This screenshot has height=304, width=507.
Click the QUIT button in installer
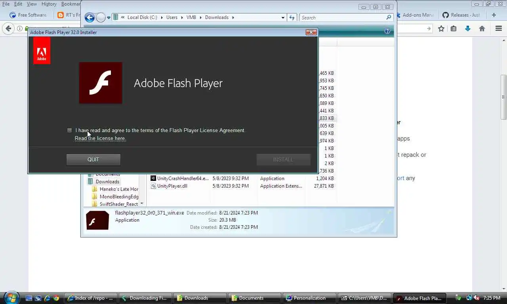[x=93, y=160]
